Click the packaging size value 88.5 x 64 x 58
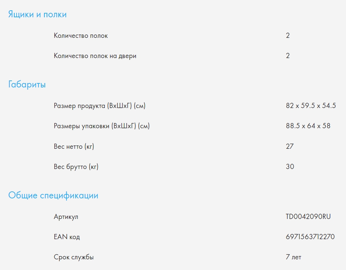 [x=308, y=126]
